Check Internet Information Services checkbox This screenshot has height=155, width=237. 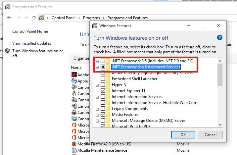pos(103,96)
